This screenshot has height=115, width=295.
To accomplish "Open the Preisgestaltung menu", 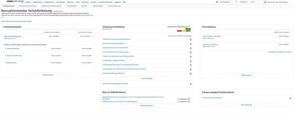I will click(49, 2).
